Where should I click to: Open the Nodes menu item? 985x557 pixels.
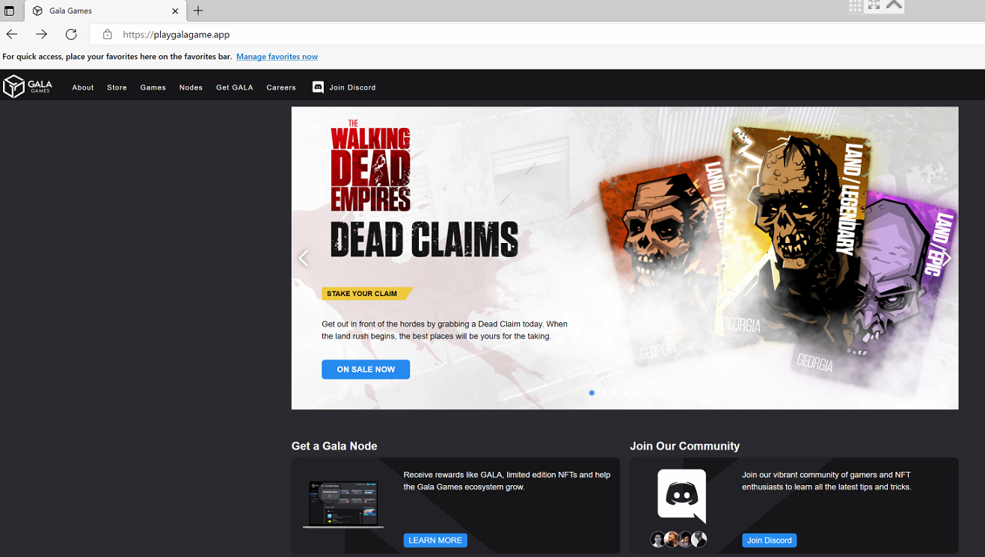coord(191,87)
